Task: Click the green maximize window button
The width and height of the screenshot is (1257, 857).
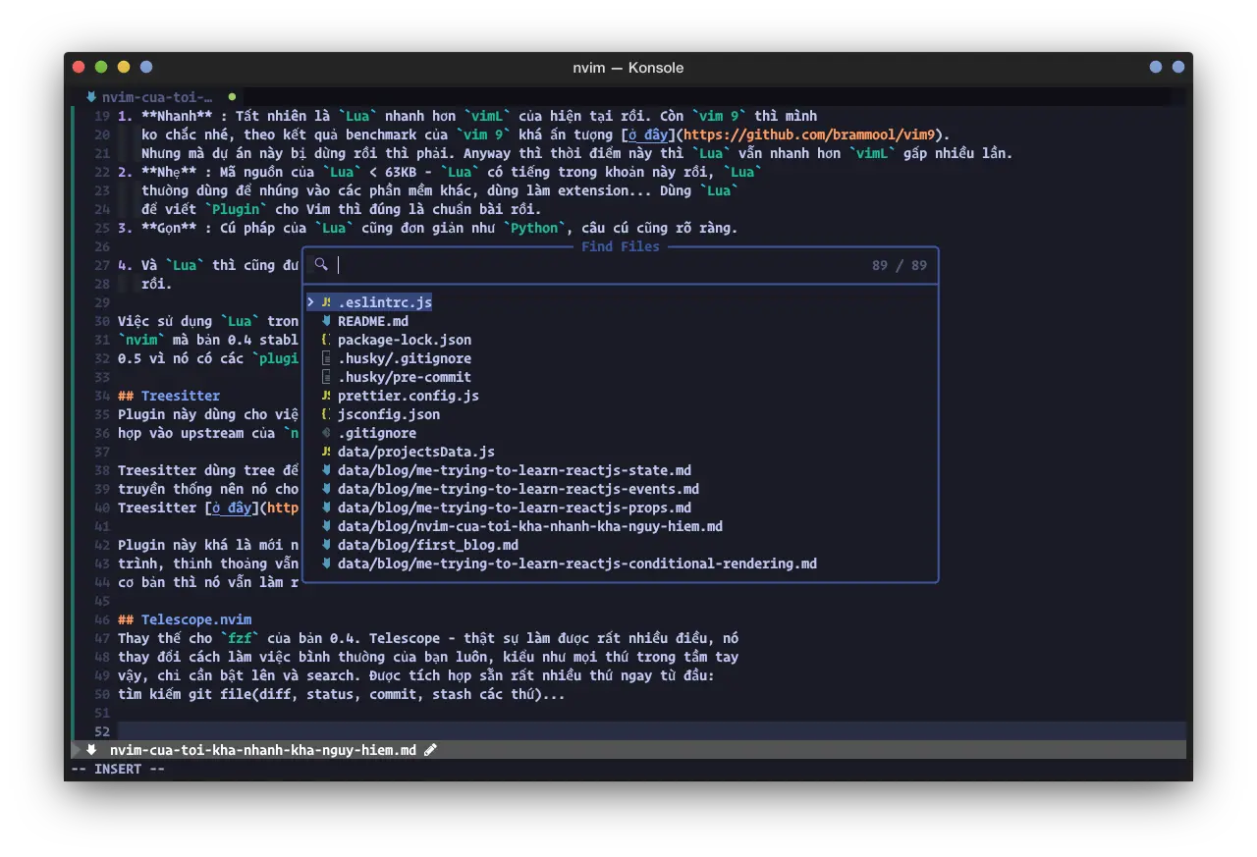Action: pyautogui.click(x=100, y=67)
